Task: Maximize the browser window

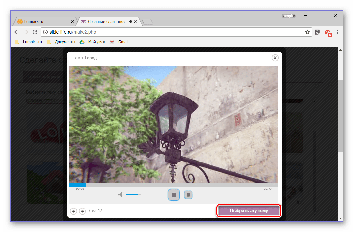Action: [321, 15]
